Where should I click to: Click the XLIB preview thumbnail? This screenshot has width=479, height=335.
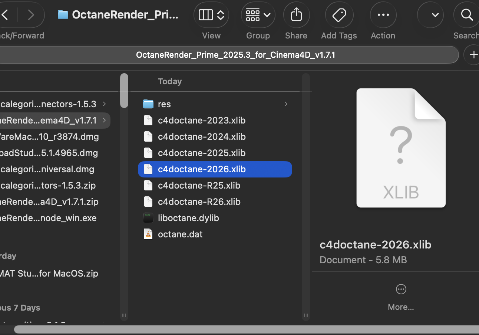401,148
